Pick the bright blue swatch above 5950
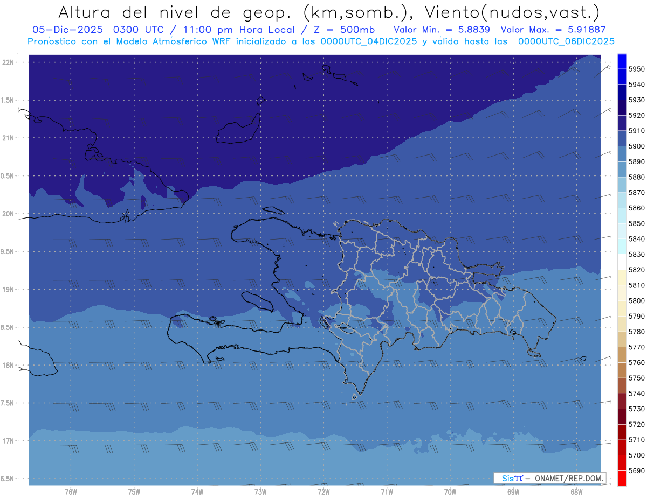This screenshot has width=647, height=499. (x=622, y=61)
